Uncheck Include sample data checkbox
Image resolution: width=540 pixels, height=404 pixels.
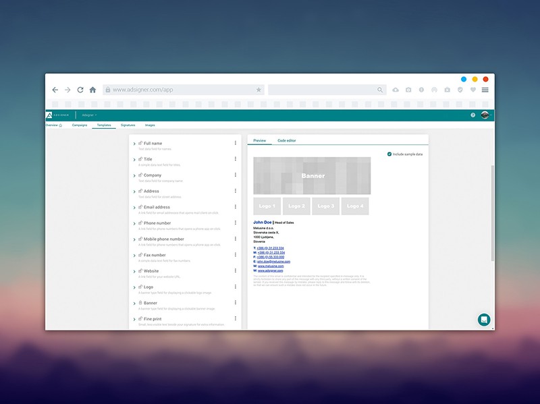point(389,154)
